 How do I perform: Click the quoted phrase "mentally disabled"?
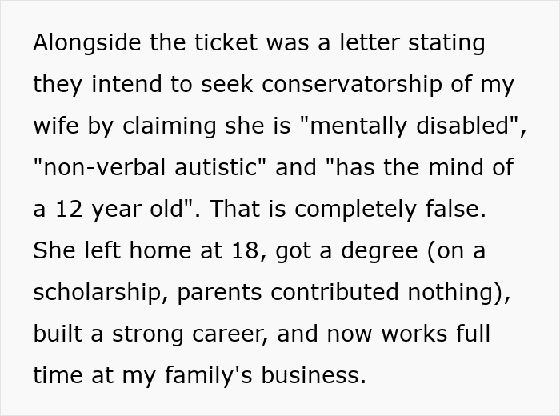pyautogui.click(x=408, y=126)
